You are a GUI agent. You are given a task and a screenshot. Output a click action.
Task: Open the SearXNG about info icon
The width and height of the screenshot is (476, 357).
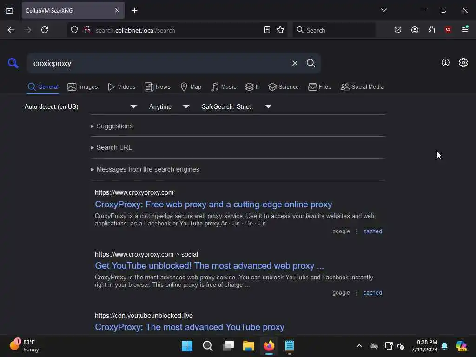pyautogui.click(x=445, y=63)
